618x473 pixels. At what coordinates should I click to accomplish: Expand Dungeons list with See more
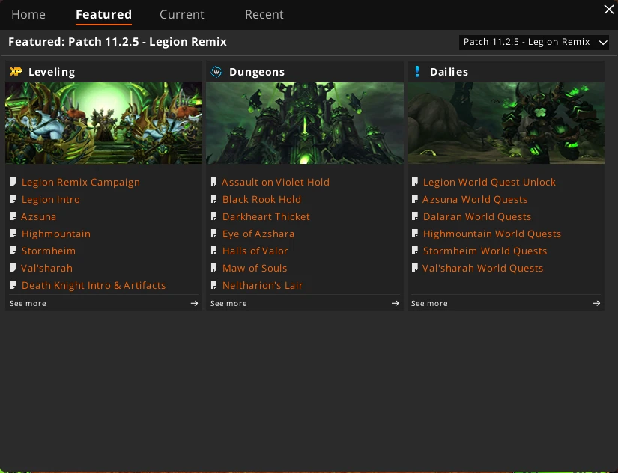228,303
